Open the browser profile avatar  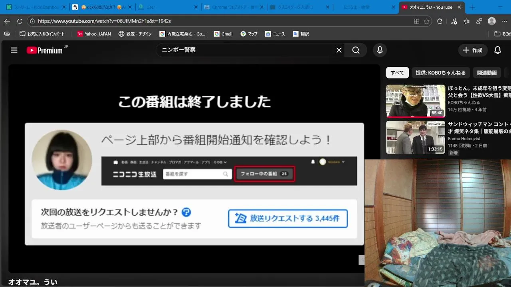[492, 21]
